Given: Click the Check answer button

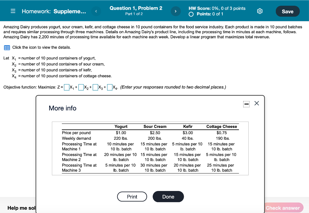Looking at the screenshot, I should click(283, 208).
